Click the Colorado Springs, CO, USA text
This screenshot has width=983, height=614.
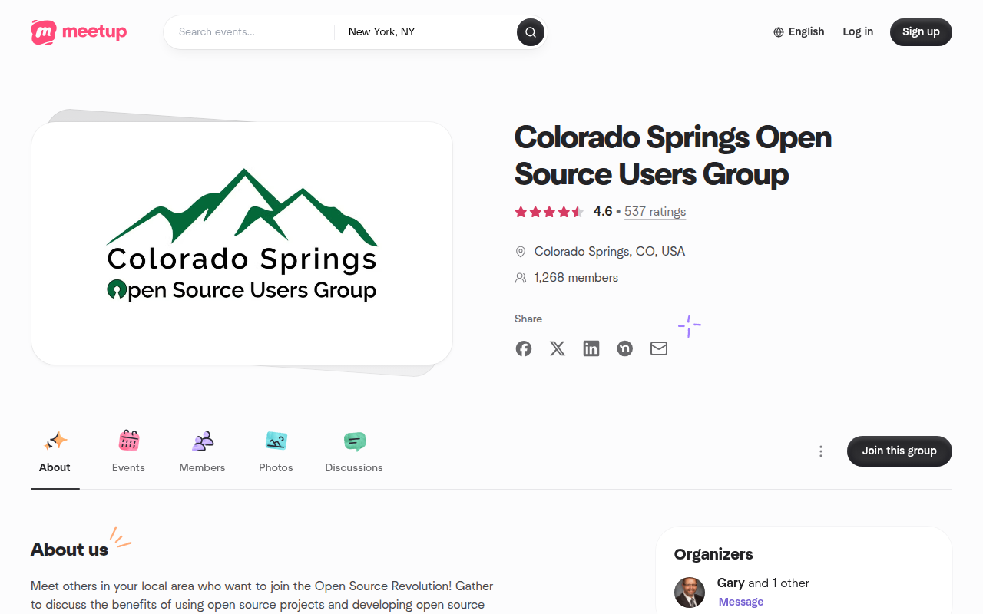(610, 252)
